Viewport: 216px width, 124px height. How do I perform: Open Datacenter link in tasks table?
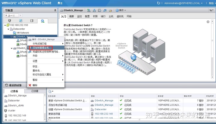pyautogui.click(x=100, y=109)
